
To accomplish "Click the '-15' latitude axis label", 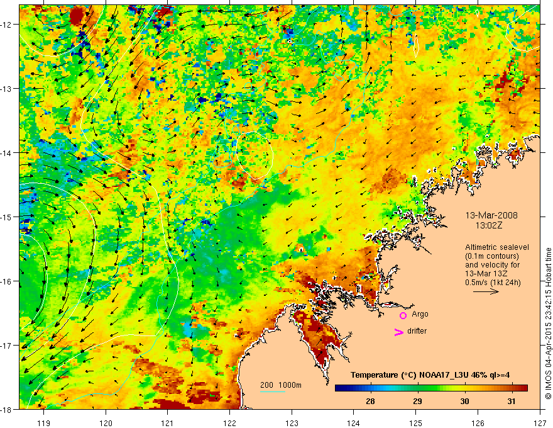I will pos(7,217).
